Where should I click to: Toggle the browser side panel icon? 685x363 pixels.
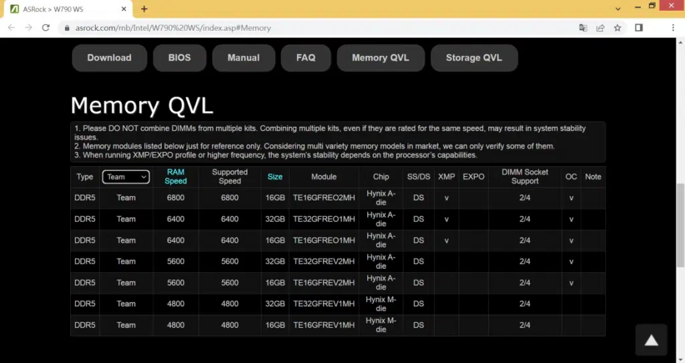(x=639, y=28)
